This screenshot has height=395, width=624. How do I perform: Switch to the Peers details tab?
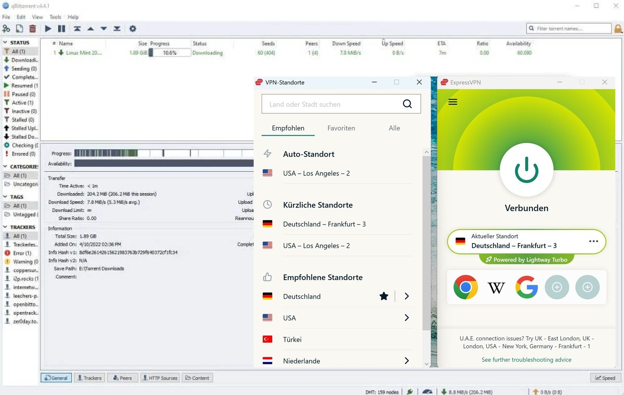coord(123,378)
